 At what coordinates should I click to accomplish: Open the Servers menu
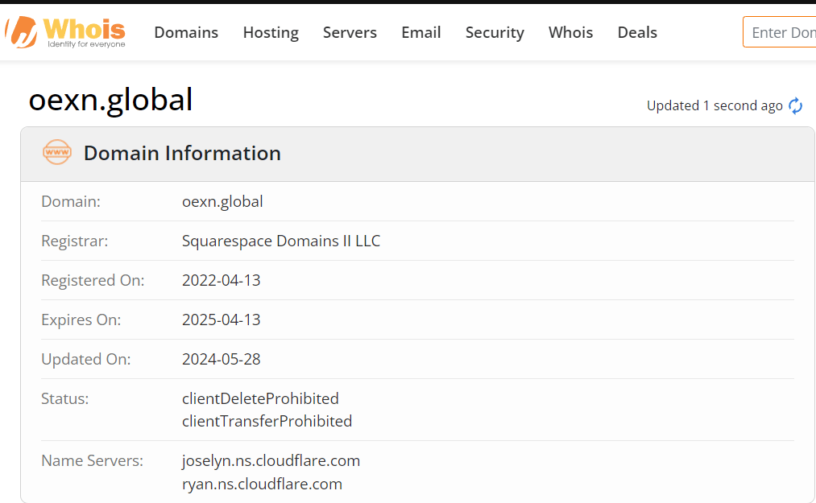tap(350, 32)
